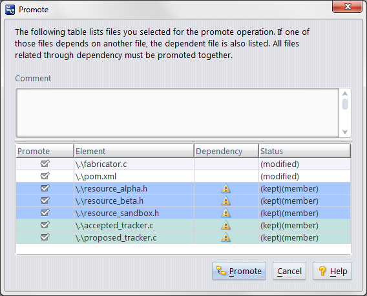This screenshot has height=296, width=367.
Task: Click the Dependency column header
Action: 226,151
